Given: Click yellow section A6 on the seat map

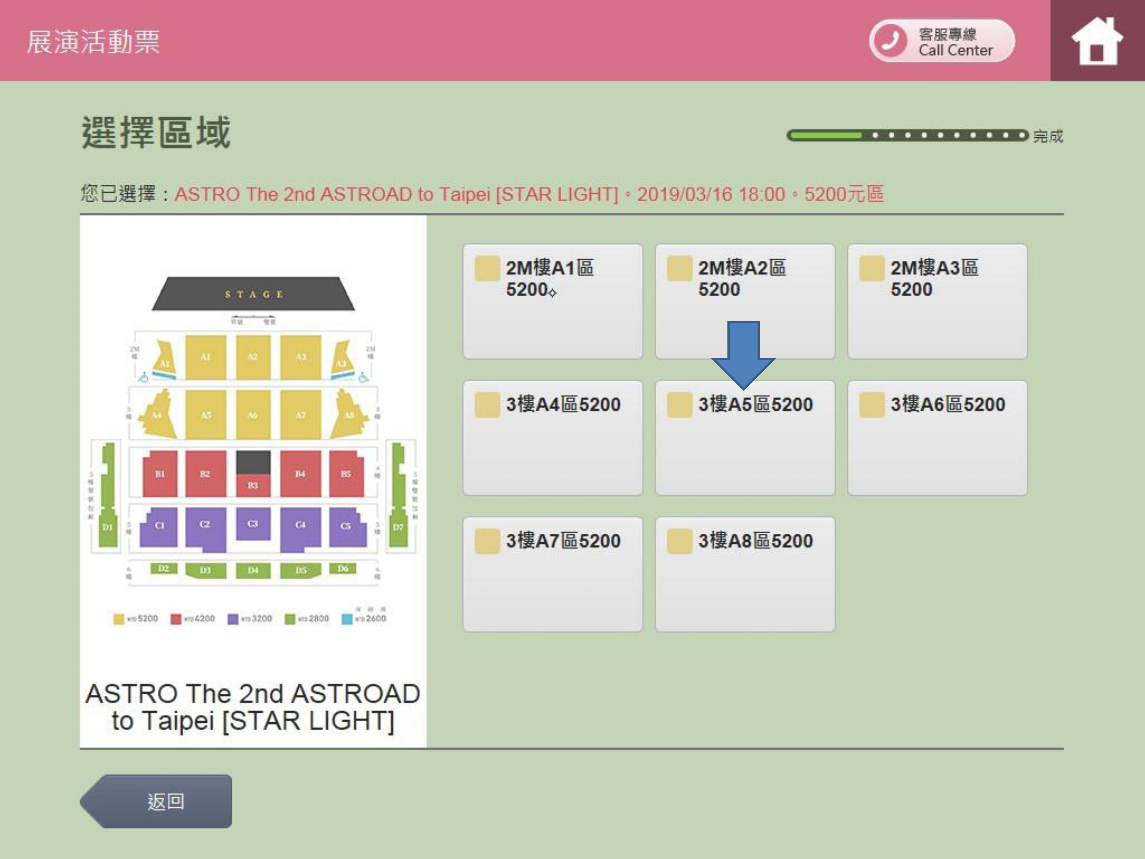Looking at the screenshot, I should (x=253, y=415).
